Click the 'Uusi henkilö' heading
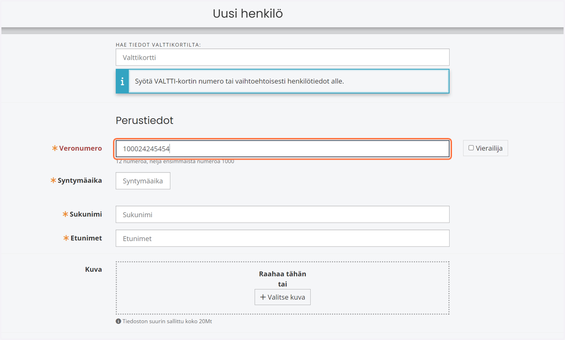 click(248, 14)
